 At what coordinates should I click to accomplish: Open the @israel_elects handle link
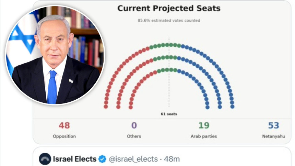[x=133, y=159]
